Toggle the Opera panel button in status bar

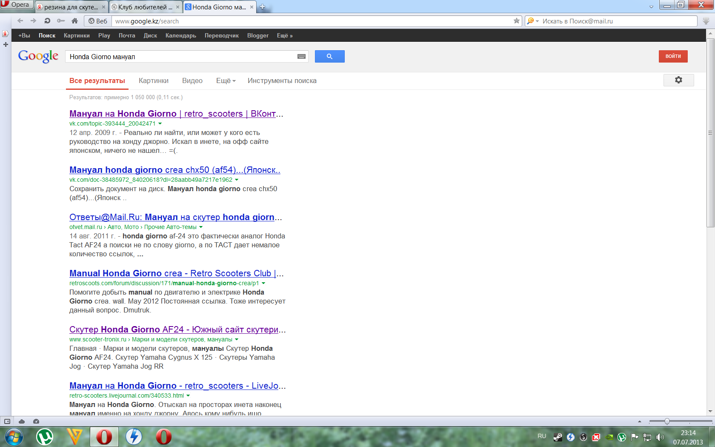(x=7, y=421)
